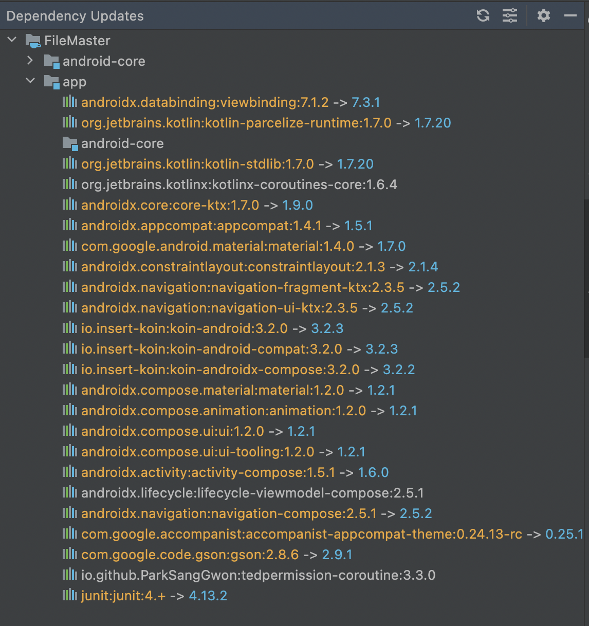Select the app module label

point(75,82)
